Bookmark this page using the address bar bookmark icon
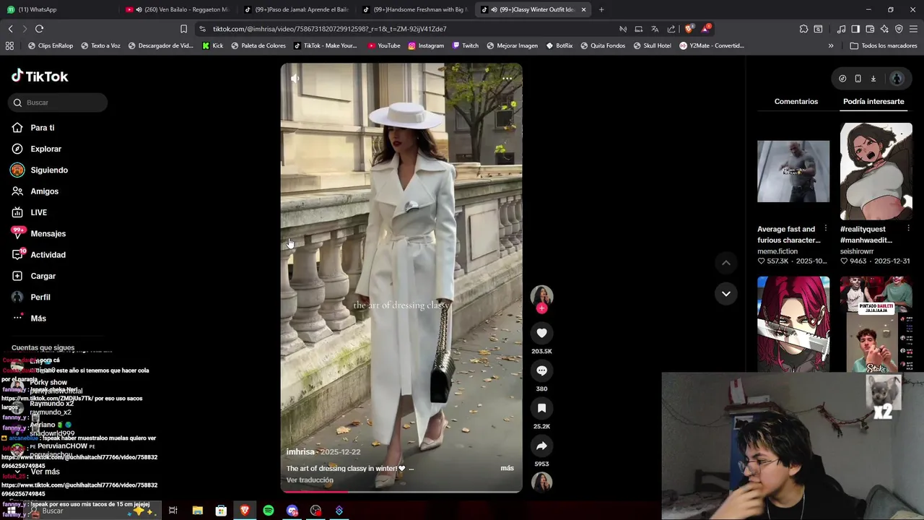The width and height of the screenshot is (924, 520). click(x=183, y=29)
